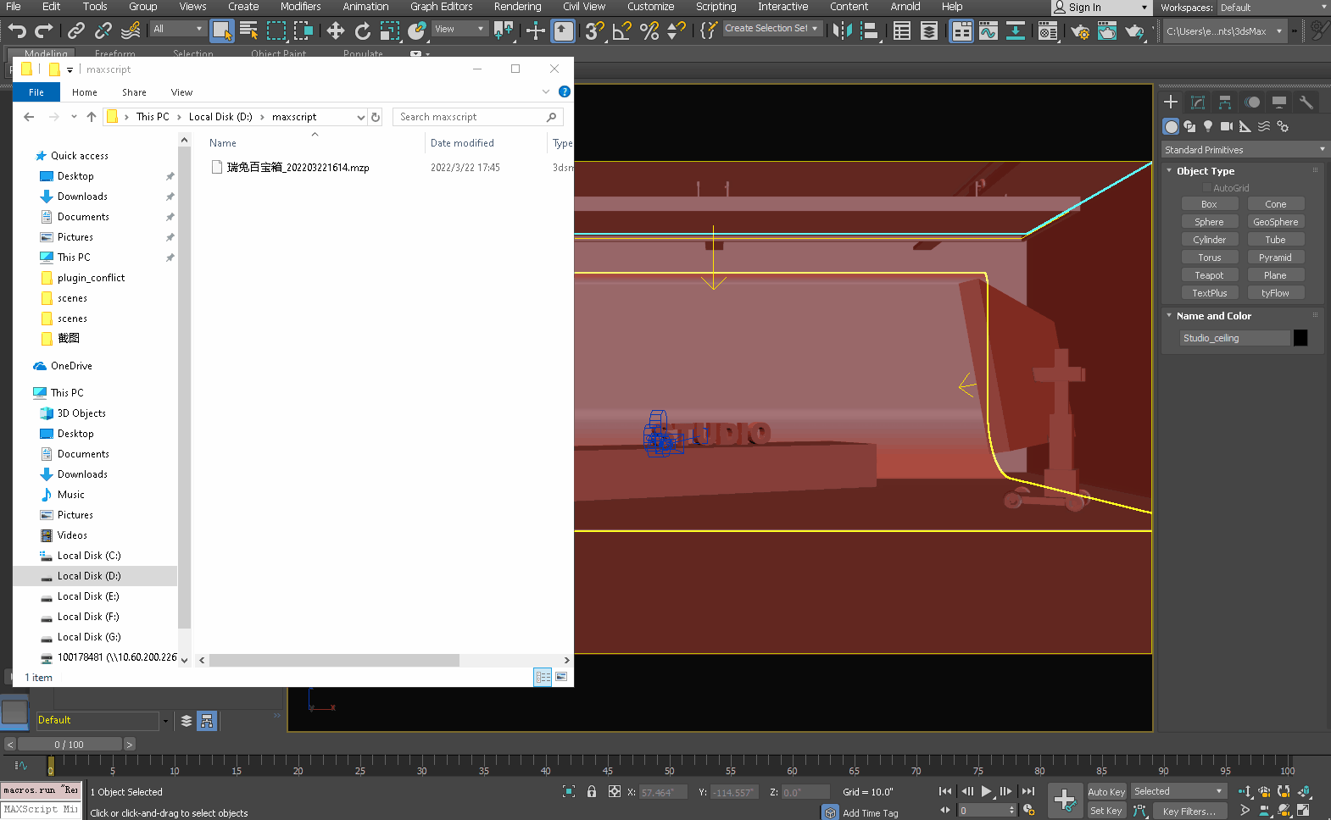Select the Move tool in main toolbar

[x=335, y=31]
